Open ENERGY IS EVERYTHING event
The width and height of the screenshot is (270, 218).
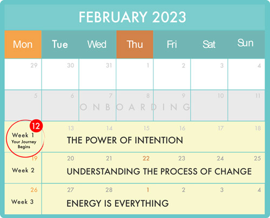118,203
